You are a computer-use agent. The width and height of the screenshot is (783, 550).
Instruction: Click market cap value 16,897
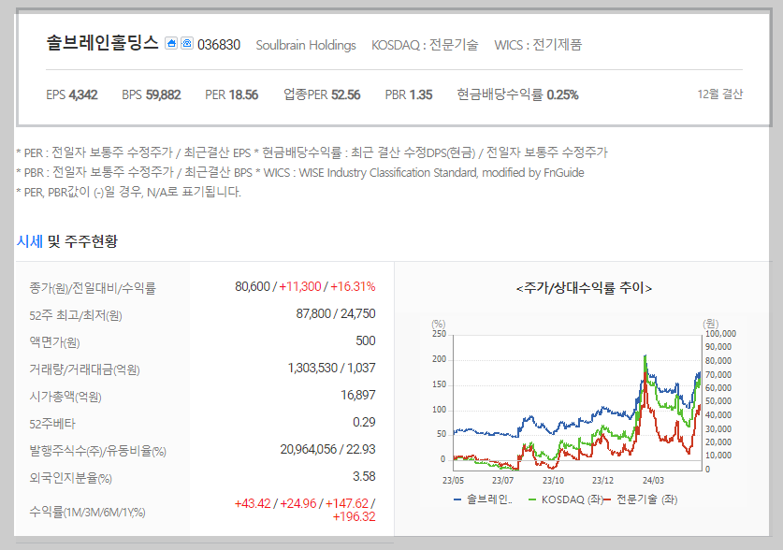coord(358,396)
